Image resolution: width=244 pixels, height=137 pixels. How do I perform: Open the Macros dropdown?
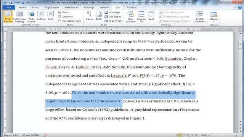pos(213,17)
